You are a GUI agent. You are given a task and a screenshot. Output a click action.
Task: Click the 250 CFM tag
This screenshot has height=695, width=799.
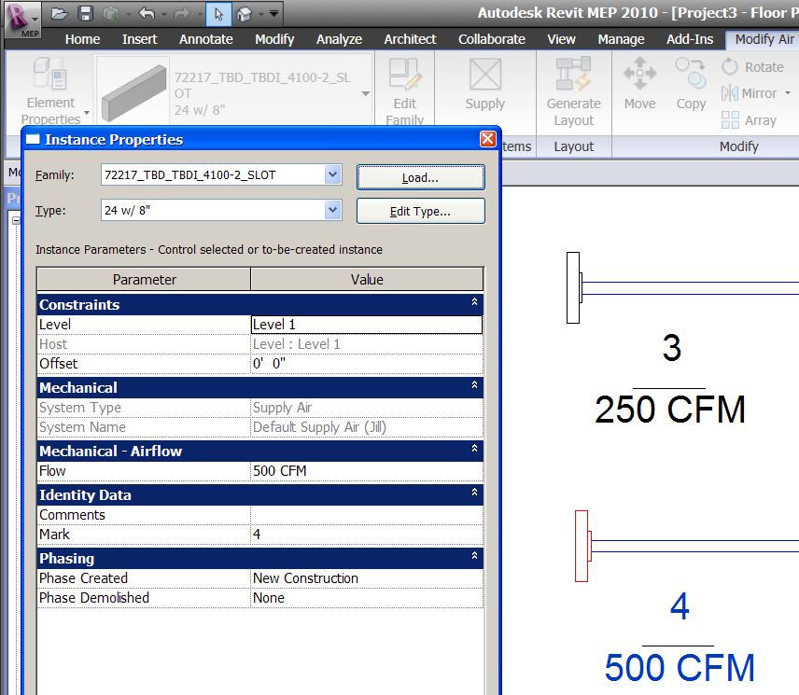pyautogui.click(x=670, y=410)
